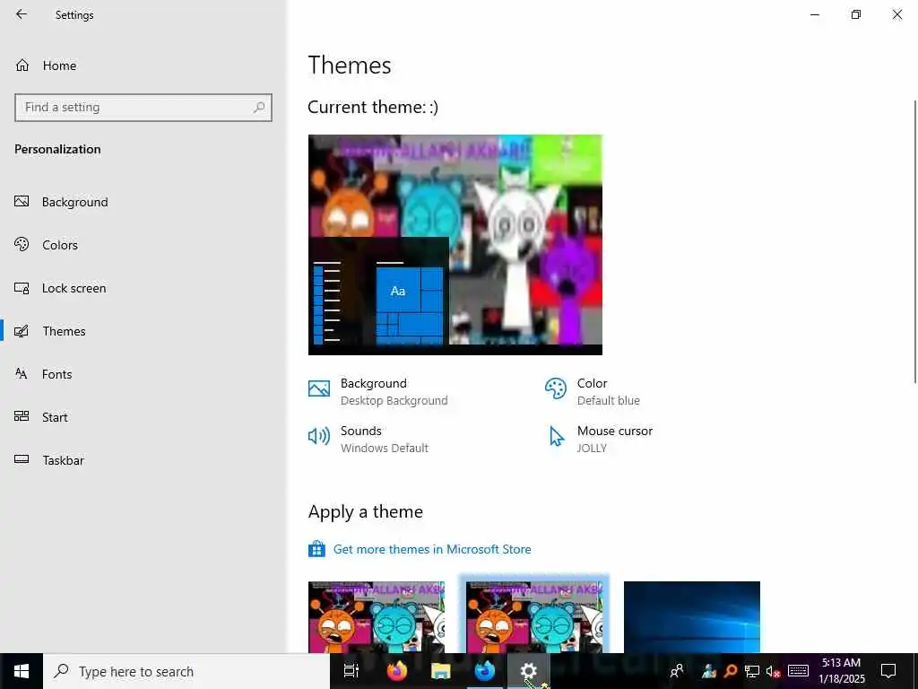Click the taskbar Type here to search box
The width and height of the screenshot is (918, 689).
[x=186, y=671]
